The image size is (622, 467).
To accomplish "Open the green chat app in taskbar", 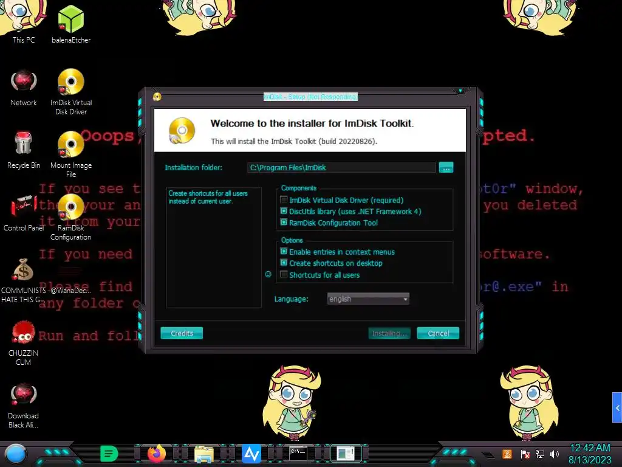I will click(109, 454).
